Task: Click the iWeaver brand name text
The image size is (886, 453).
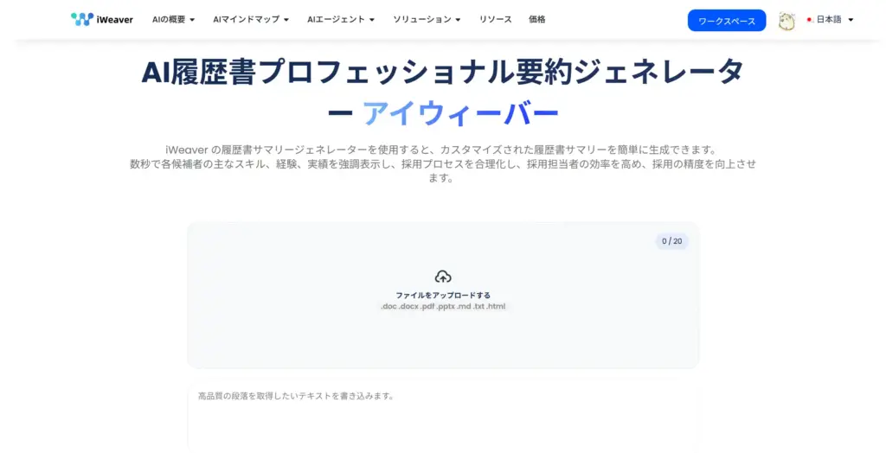Action: [115, 19]
